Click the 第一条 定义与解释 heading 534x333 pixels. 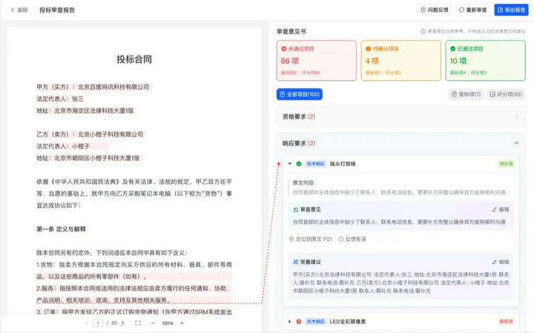tap(61, 229)
